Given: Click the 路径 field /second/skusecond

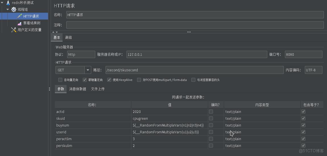Looking at the screenshot, I should pyautogui.click(x=194, y=70).
